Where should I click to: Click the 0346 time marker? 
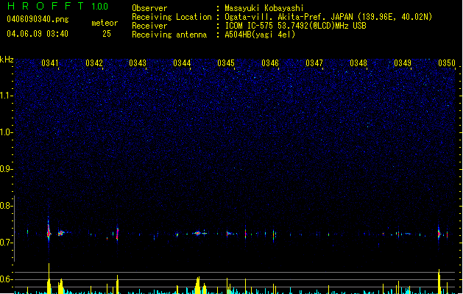[x=270, y=63]
